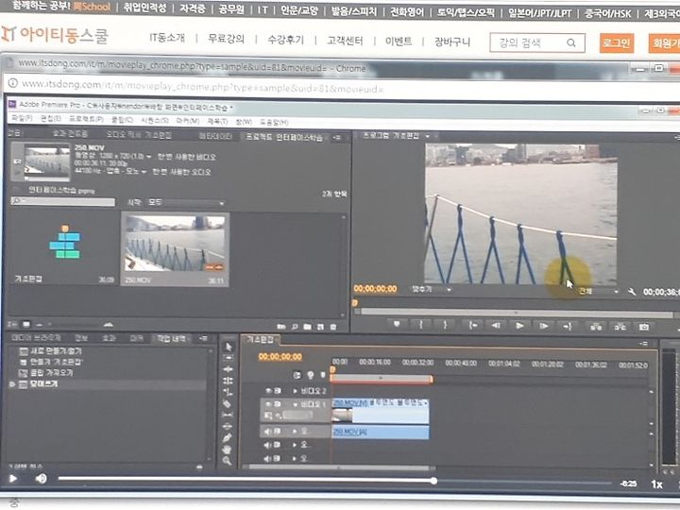
Task: Toggle sync lock on Video 2 track
Action: tap(278, 391)
